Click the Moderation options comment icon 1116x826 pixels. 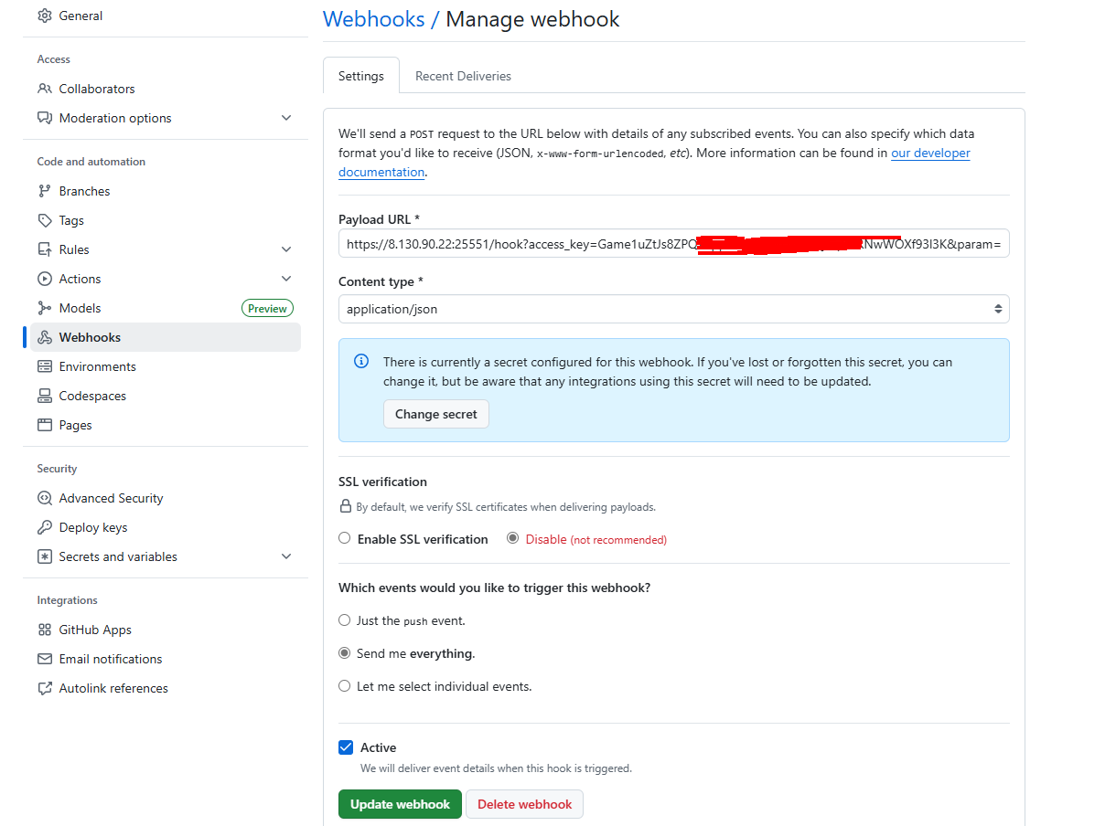[44, 118]
